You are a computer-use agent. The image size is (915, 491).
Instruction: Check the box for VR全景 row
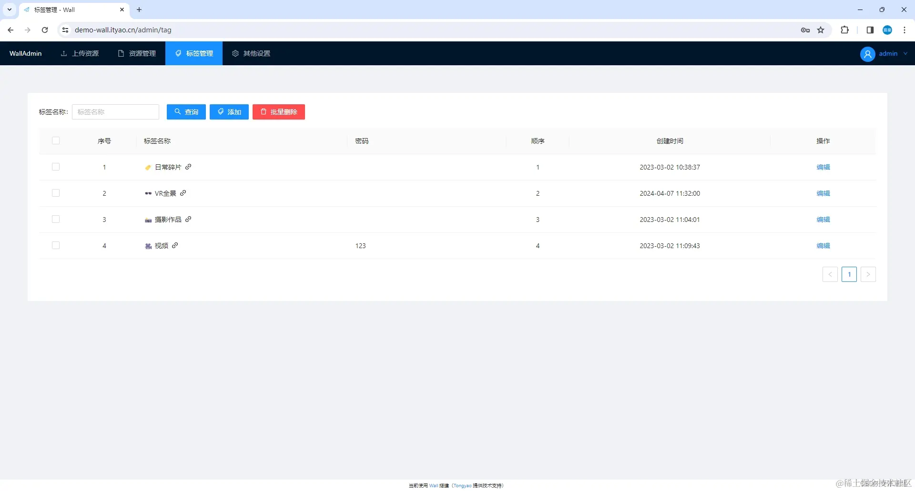pos(56,193)
